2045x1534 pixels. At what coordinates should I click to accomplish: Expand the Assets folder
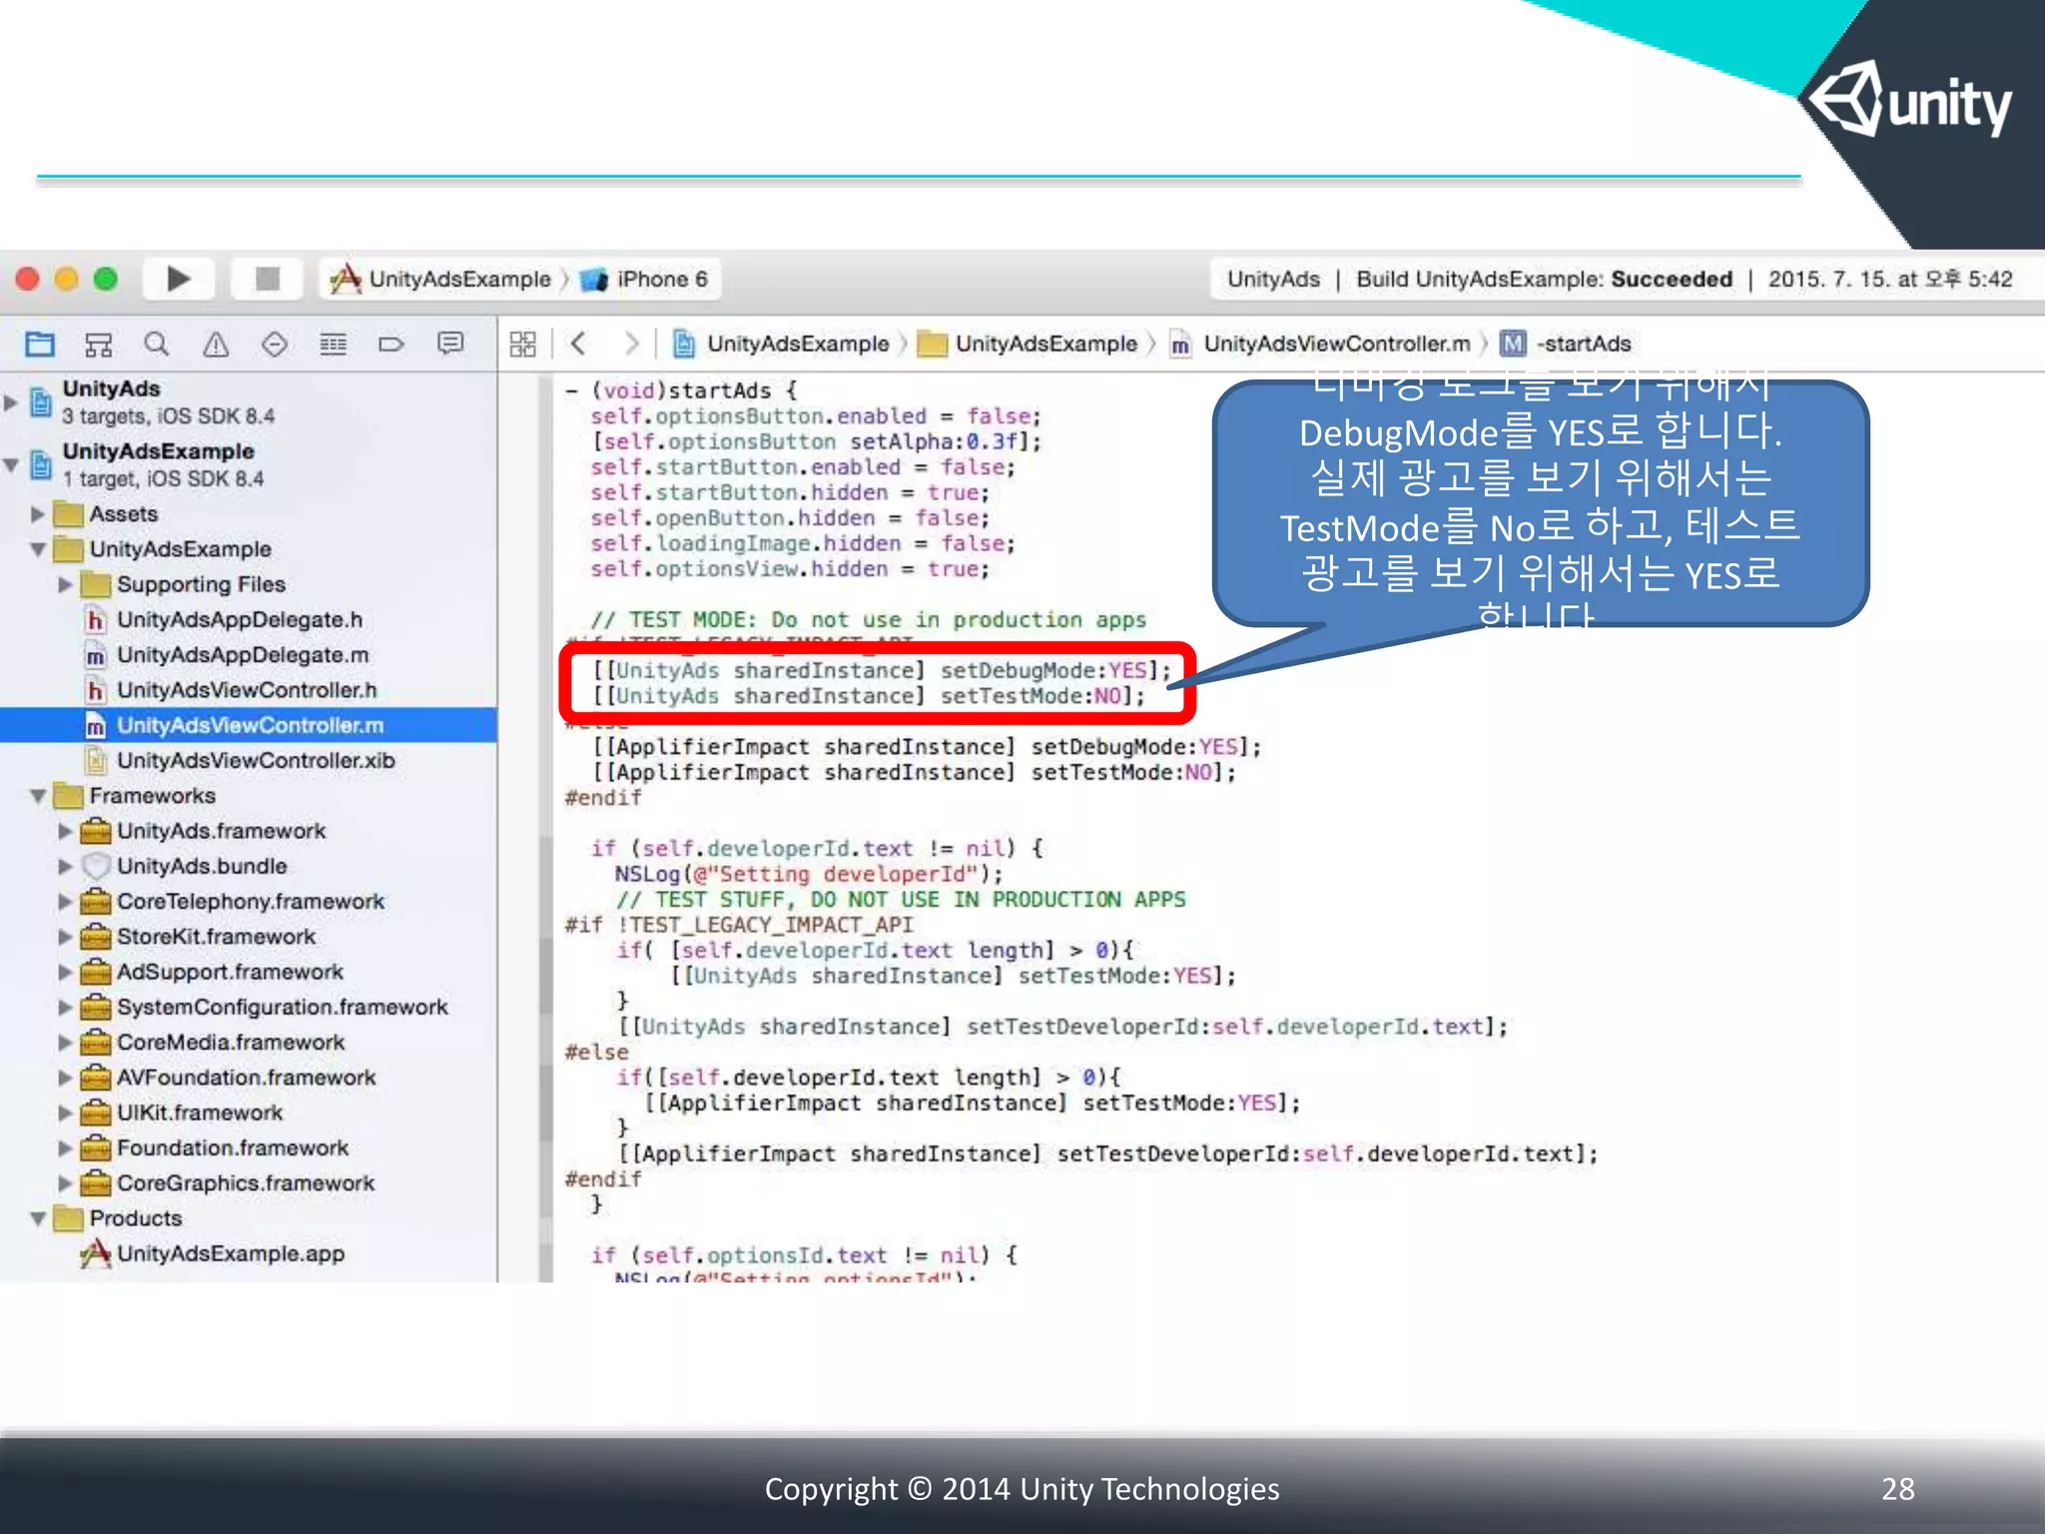(38, 514)
